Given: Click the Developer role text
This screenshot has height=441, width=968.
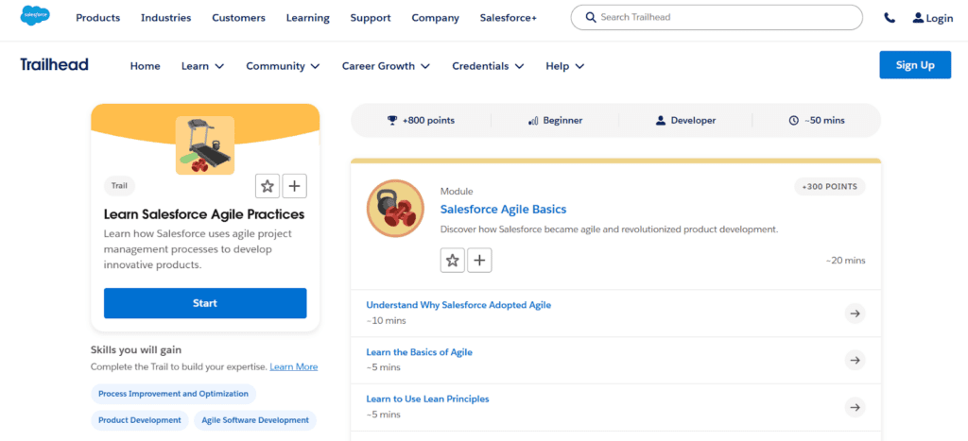Looking at the screenshot, I should click(693, 121).
